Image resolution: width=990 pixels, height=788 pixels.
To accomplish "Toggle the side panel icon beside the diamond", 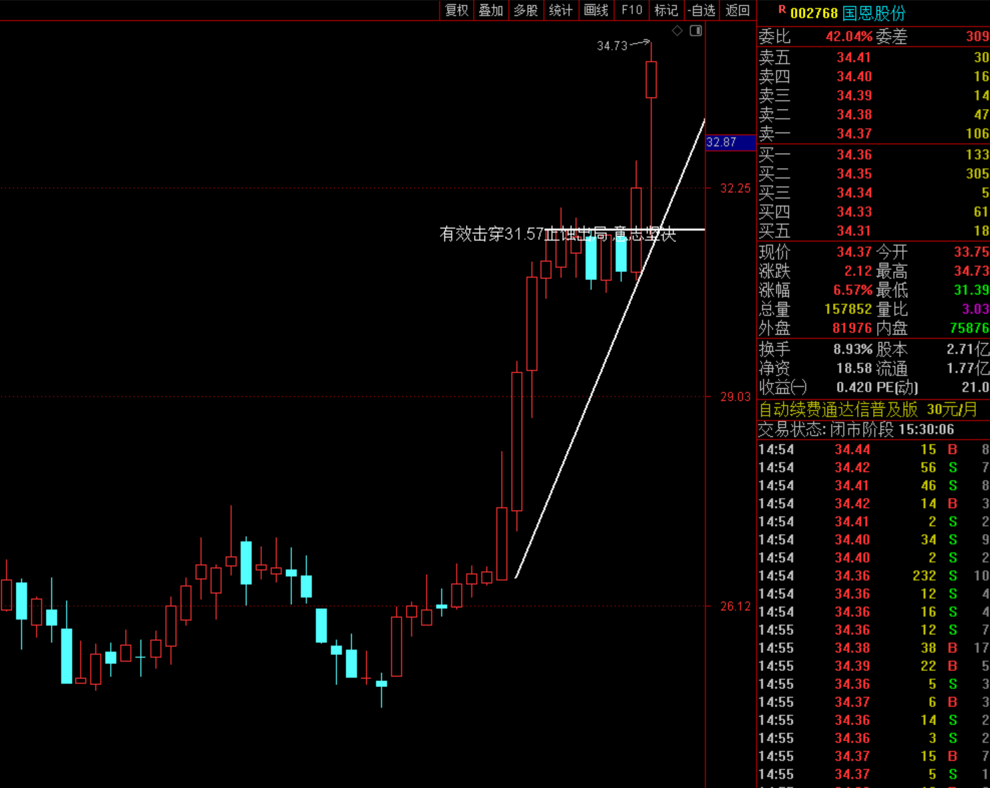I will 696,31.
